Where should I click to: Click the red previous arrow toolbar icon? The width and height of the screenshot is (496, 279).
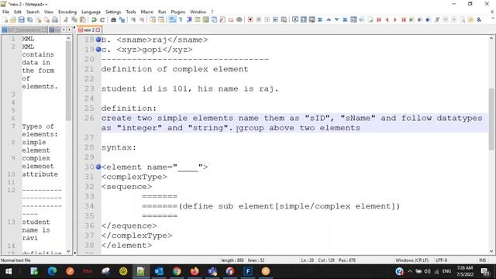[387, 19]
